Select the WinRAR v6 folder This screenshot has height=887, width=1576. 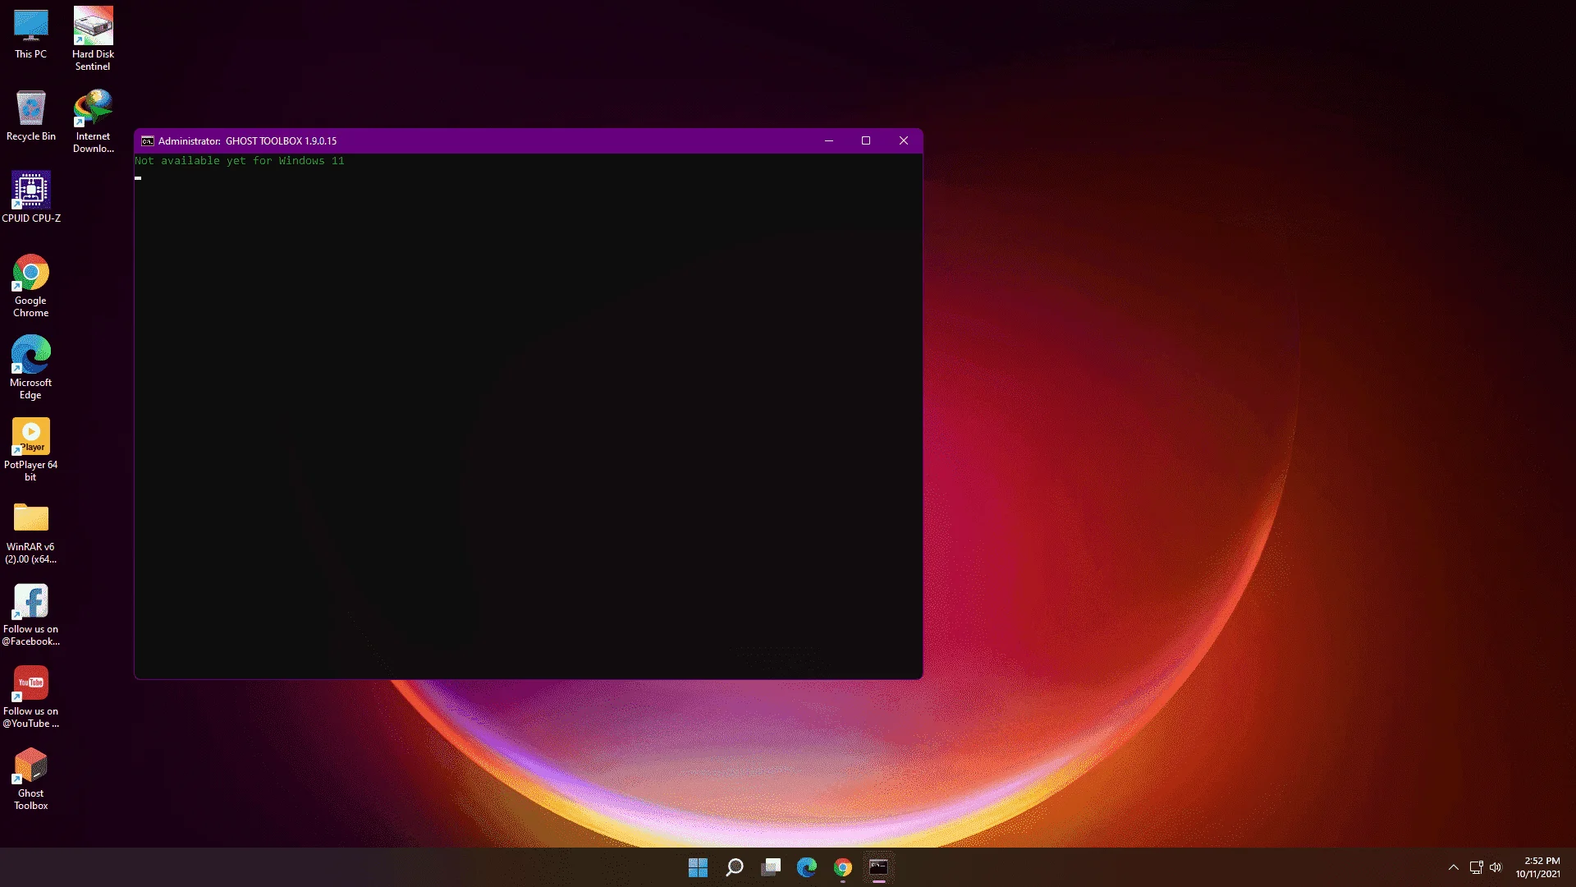30,532
